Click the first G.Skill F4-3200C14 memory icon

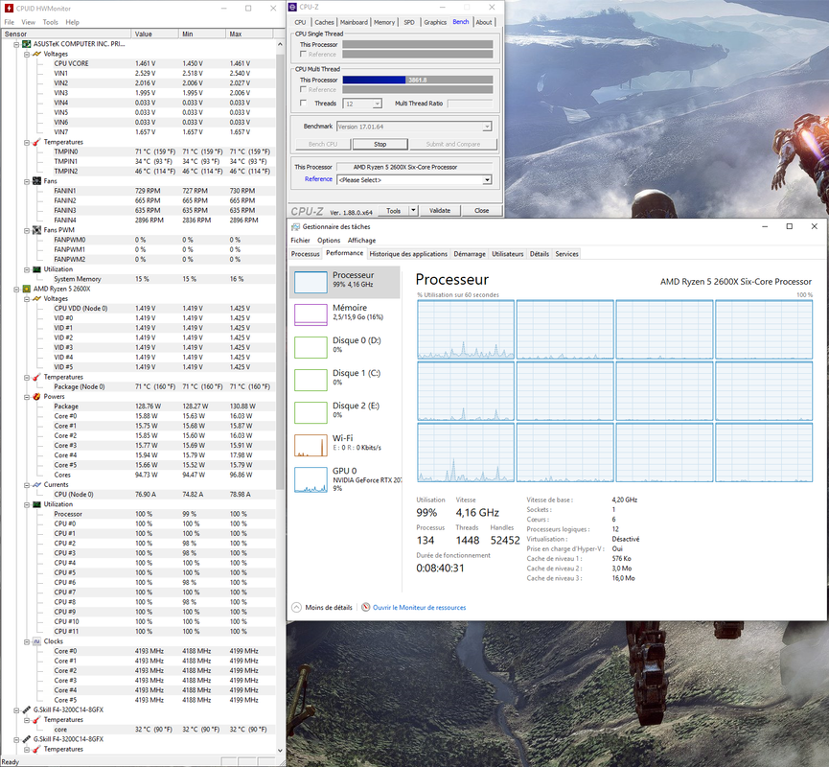point(27,709)
